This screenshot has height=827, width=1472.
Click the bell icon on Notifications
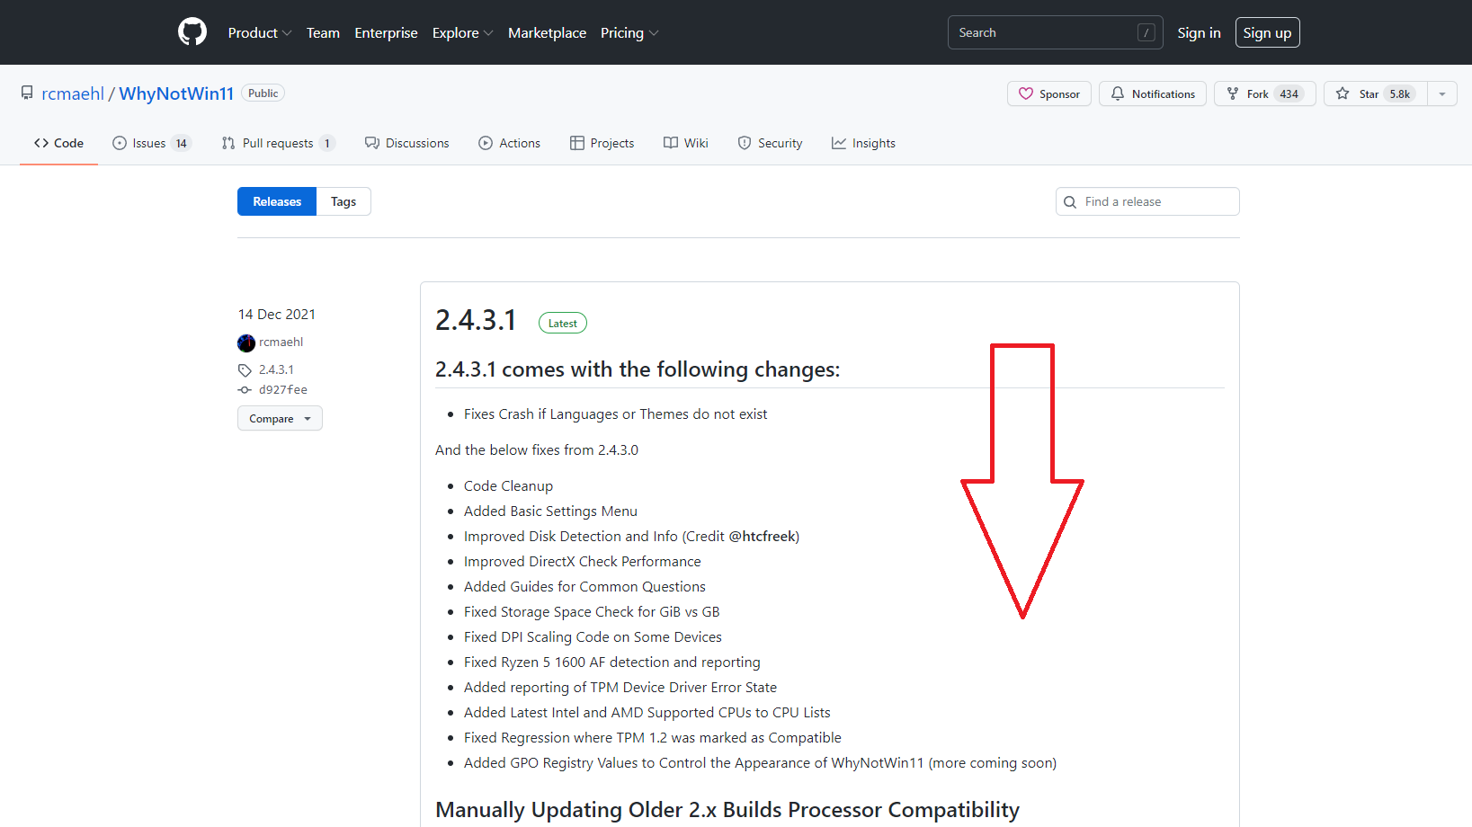point(1118,93)
